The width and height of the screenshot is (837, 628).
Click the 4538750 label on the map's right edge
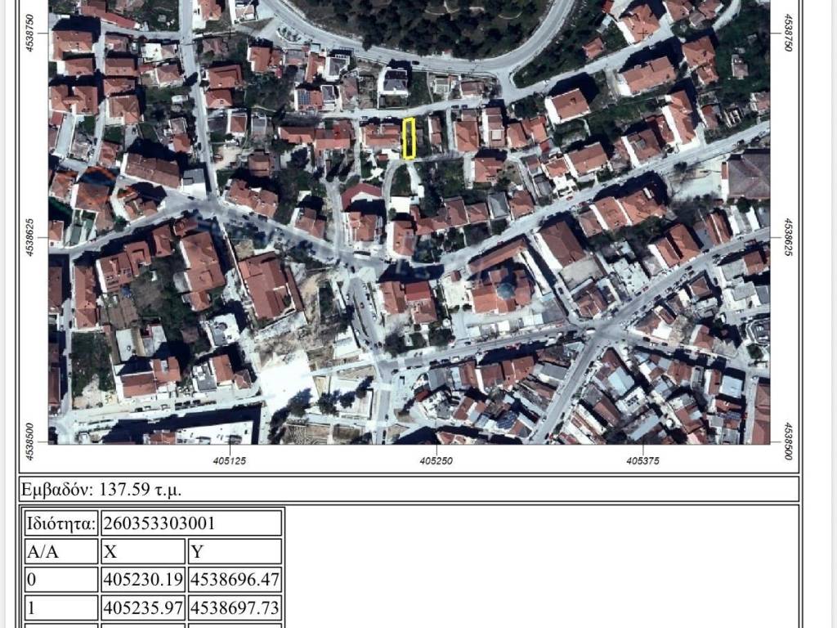[x=788, y=33]
